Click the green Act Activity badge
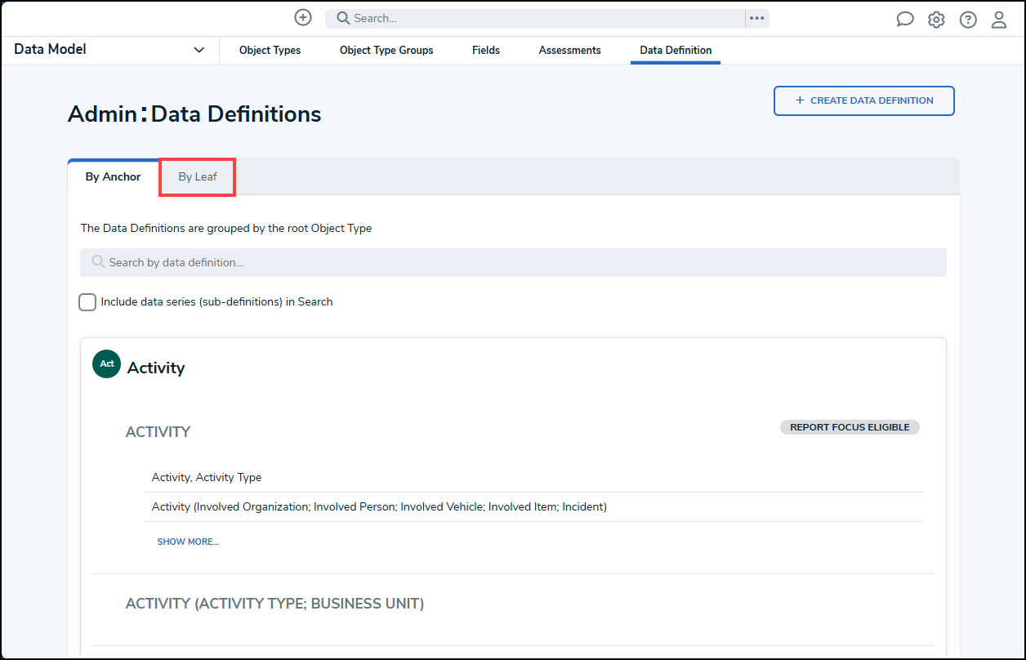 tap(106, 364)
